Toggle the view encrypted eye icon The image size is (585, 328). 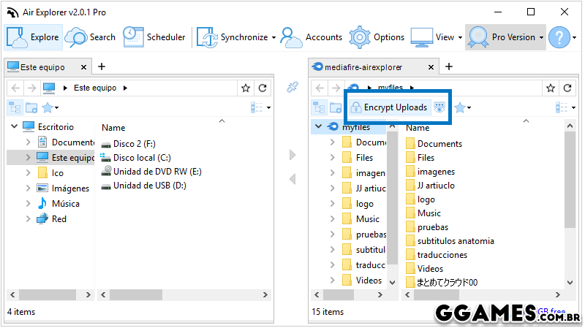(x=439, y=107)
